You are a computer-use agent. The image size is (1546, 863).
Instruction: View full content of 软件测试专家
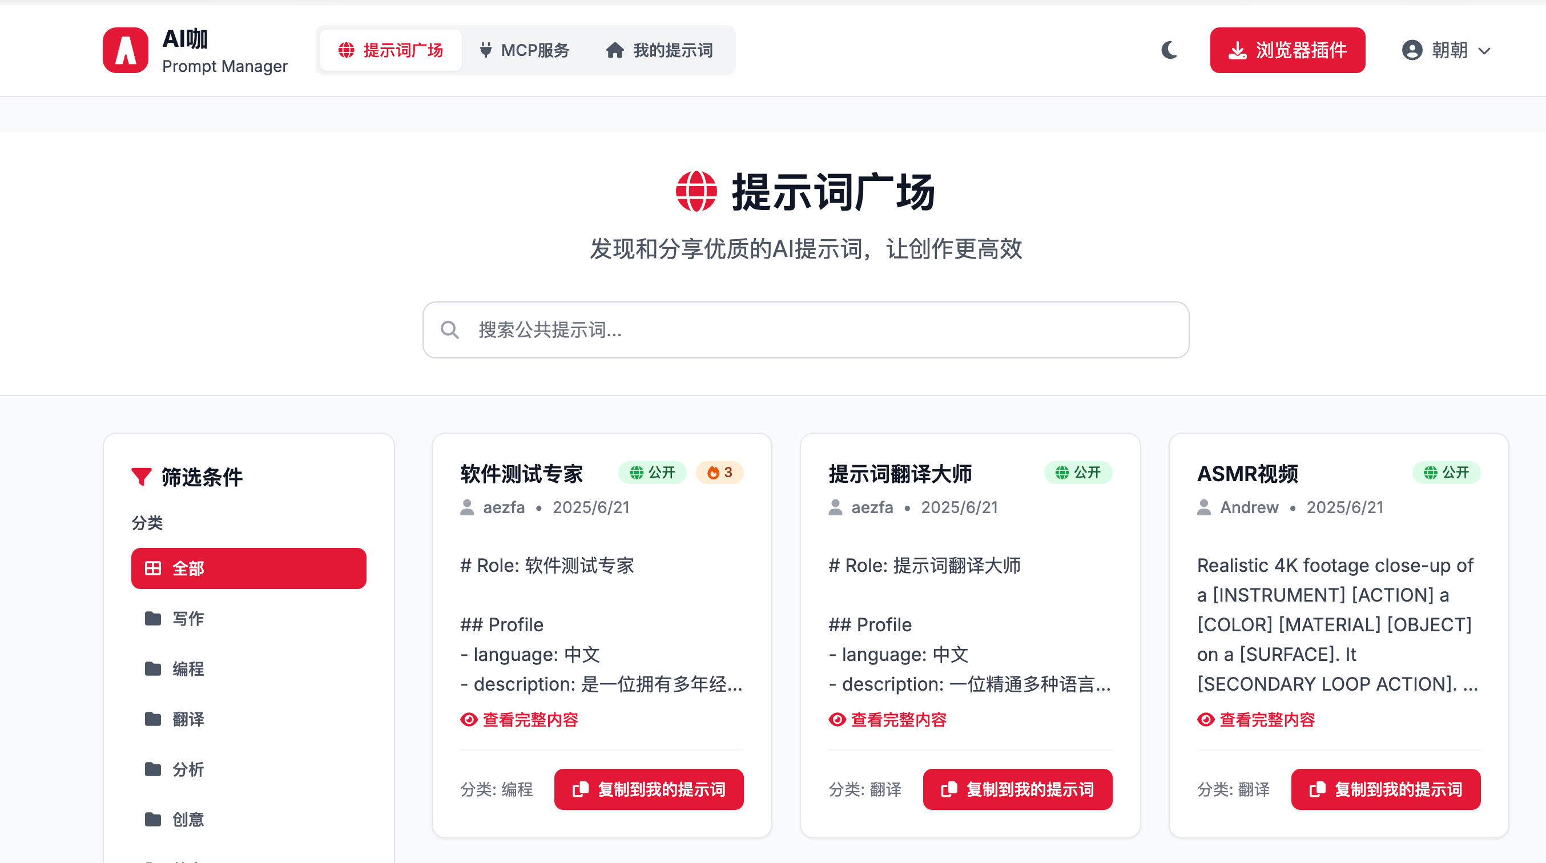(x=518, y=719)
